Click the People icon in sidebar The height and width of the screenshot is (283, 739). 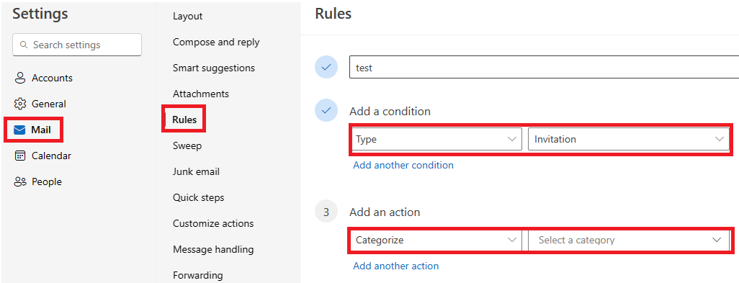[19, 181]
